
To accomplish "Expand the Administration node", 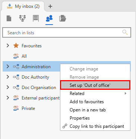I will [8, 66].
